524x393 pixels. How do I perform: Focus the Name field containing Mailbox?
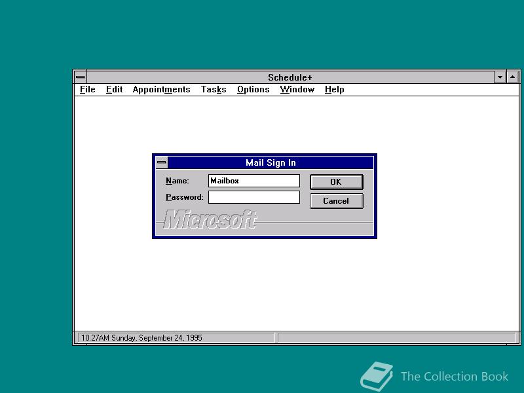coord(254,181)
